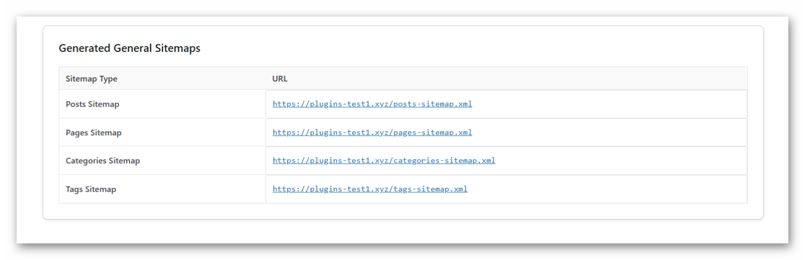Select the Tags Sitemap row label

(91, 189)
